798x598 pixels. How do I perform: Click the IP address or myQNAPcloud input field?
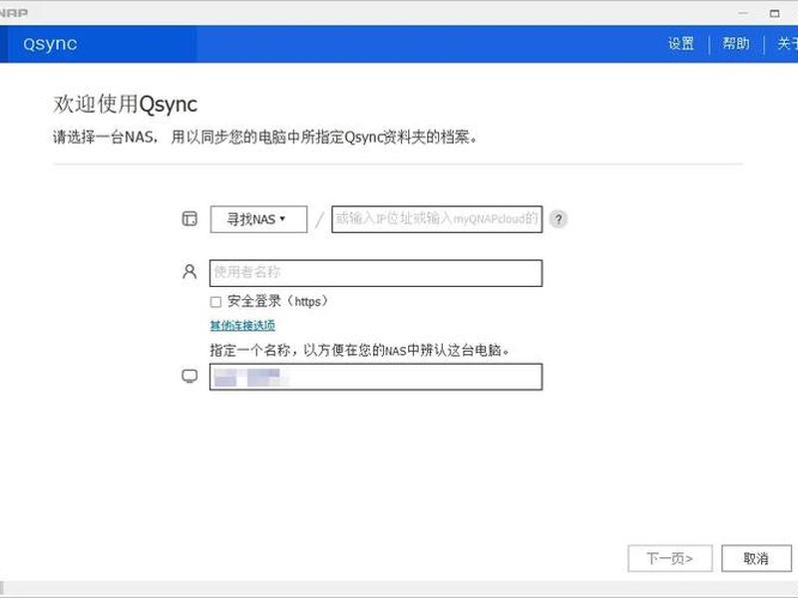pyautogui.click(x=437, y=219)
